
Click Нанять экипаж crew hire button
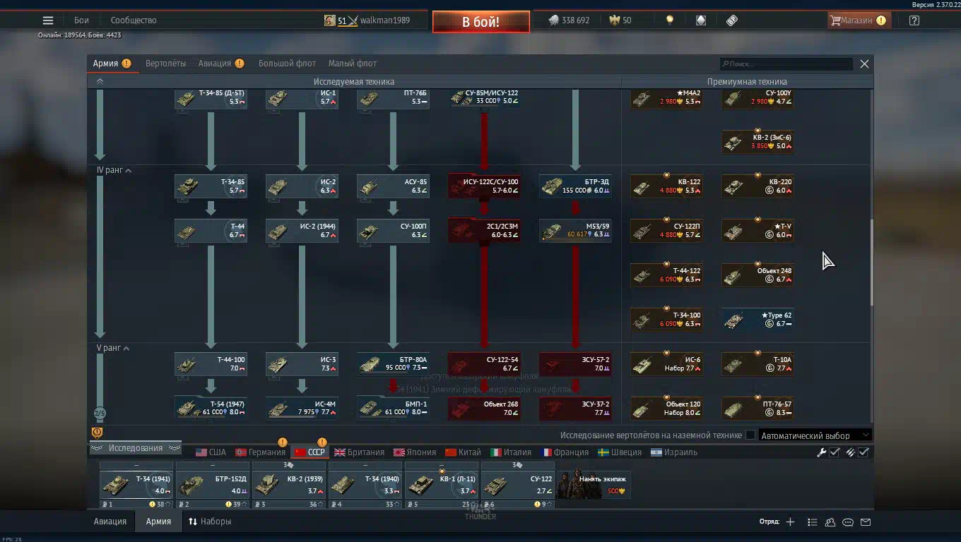(x=594, y=485)
